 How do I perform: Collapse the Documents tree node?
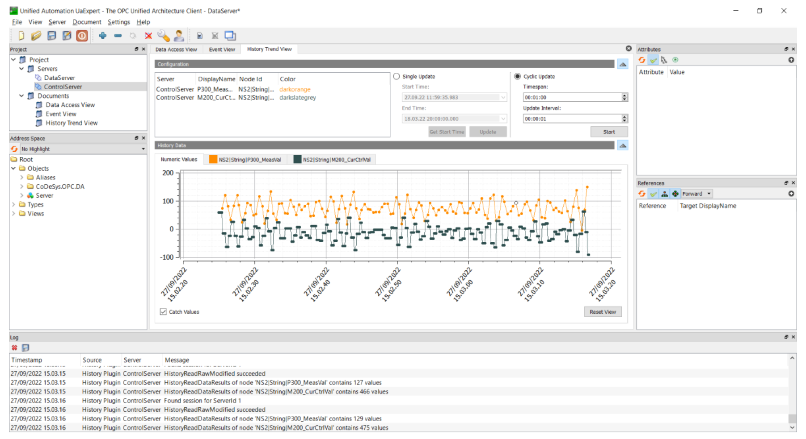click(21, 95)
